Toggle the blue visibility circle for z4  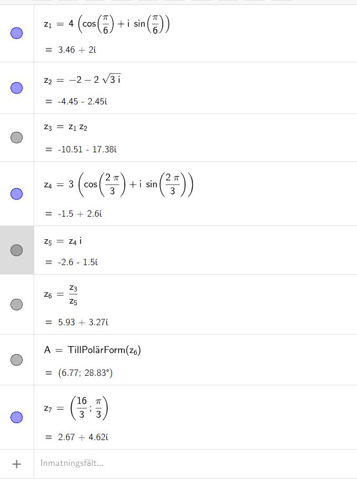click(17, 194)
